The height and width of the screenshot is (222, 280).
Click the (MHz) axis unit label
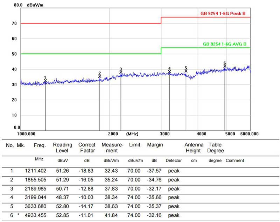[132, 134]
